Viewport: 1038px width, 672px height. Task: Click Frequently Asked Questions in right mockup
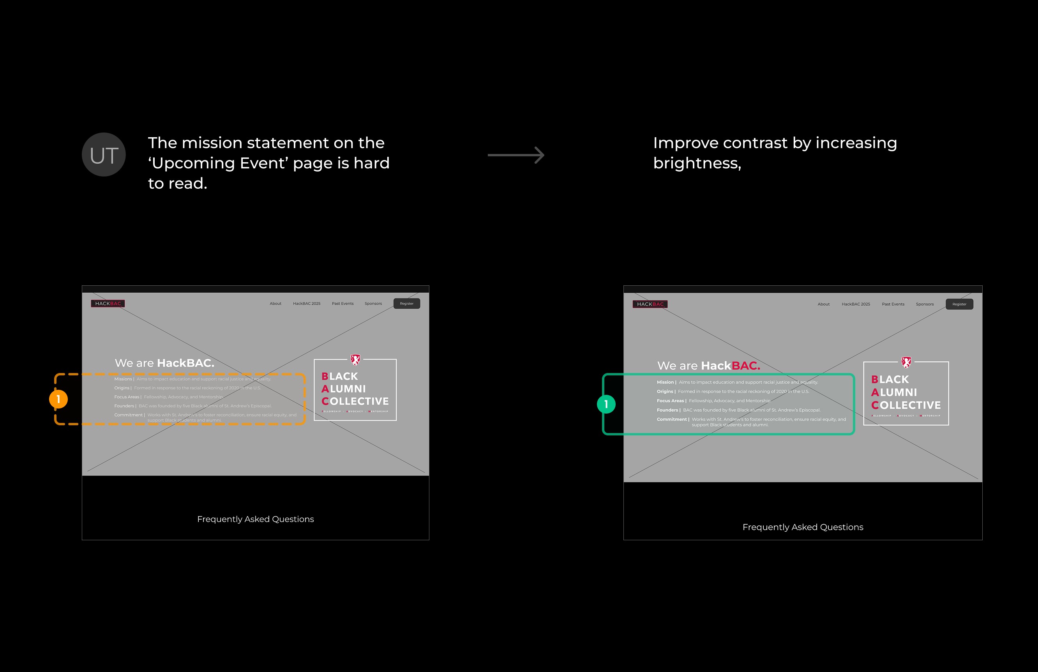[x=803, y=527]
